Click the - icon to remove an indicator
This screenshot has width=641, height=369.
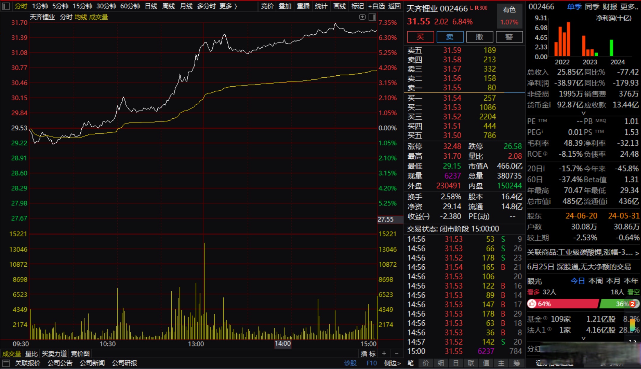(x=397, y=354)
